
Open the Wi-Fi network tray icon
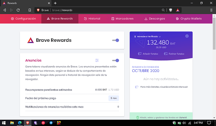click(190, 123)
